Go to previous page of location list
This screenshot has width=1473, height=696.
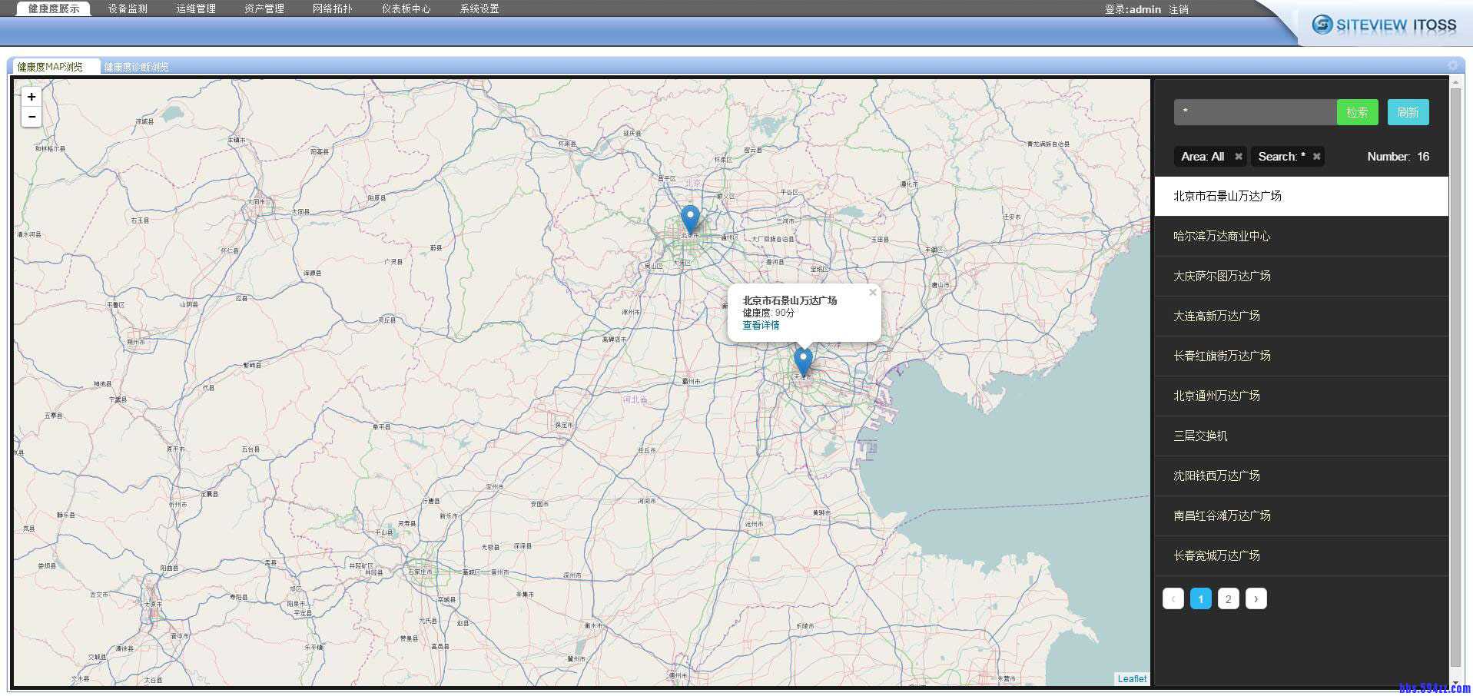point(1173,599)
